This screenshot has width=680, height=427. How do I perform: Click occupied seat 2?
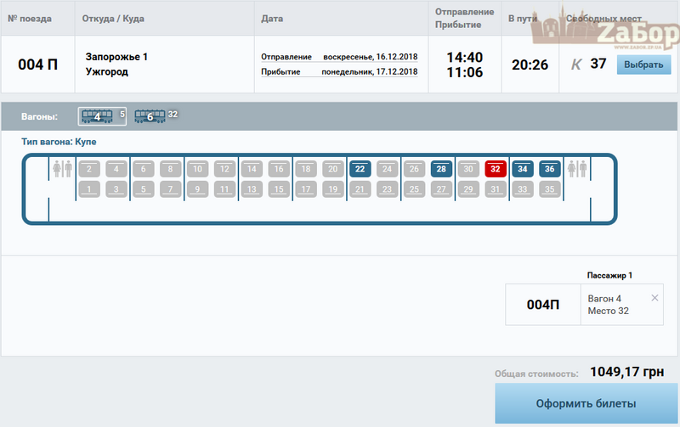88,169
